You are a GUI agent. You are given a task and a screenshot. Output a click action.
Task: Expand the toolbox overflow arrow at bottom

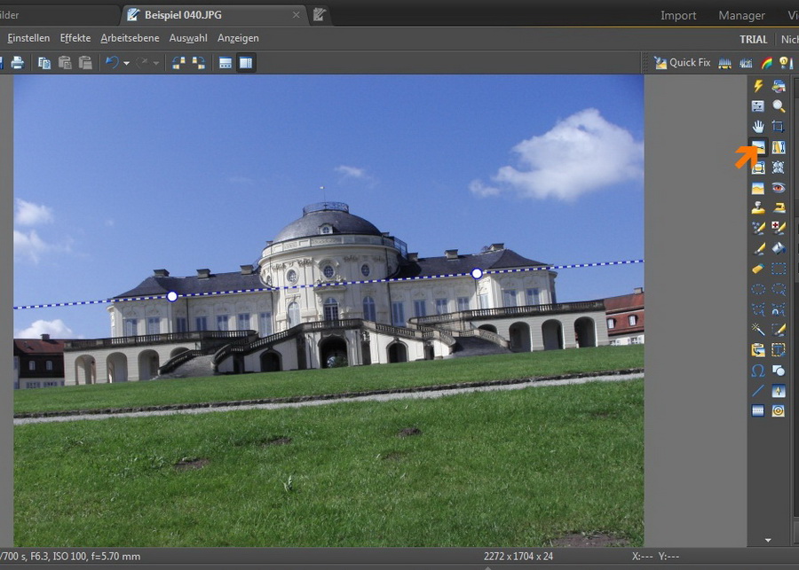point(768,539)
